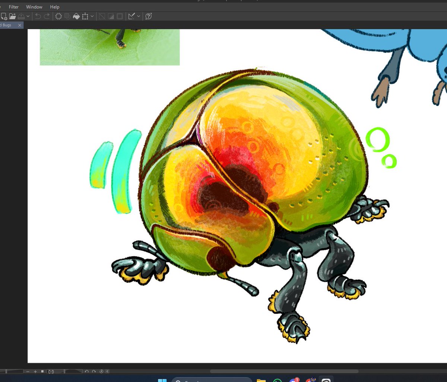Click the Deselect icon

102,16
